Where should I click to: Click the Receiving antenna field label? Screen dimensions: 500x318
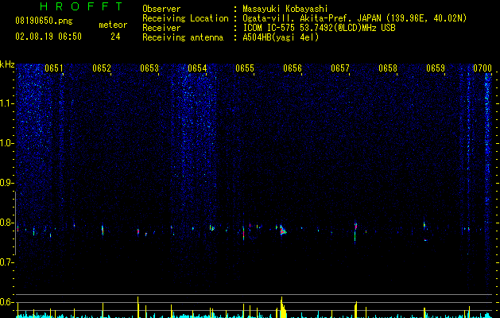[x=183, y=37]
